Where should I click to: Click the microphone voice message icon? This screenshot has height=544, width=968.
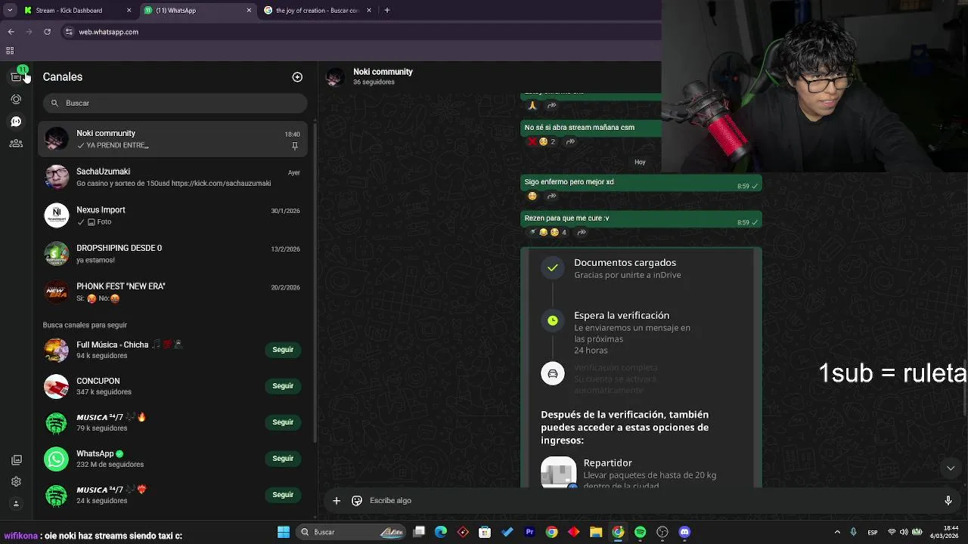[948, 500]
